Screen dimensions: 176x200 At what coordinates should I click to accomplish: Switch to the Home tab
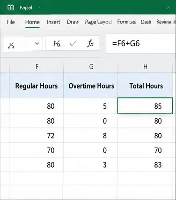32,22
